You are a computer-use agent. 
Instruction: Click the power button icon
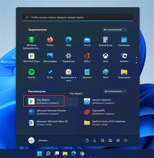[125, 140]
